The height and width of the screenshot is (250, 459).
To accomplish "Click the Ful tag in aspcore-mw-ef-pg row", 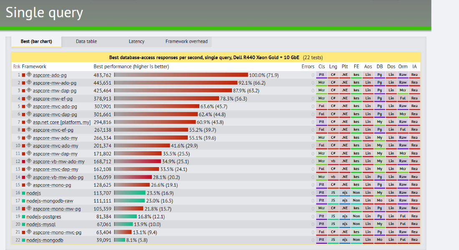I will (x=403, y=98).
